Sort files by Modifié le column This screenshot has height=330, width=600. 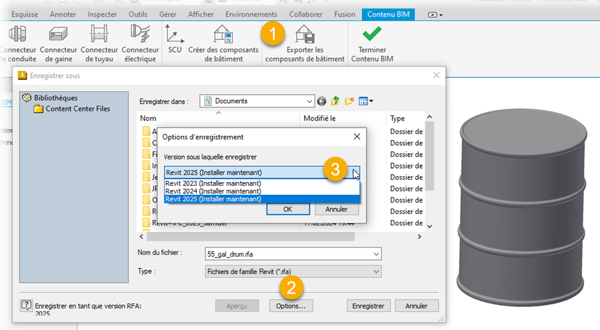(343, 118)
